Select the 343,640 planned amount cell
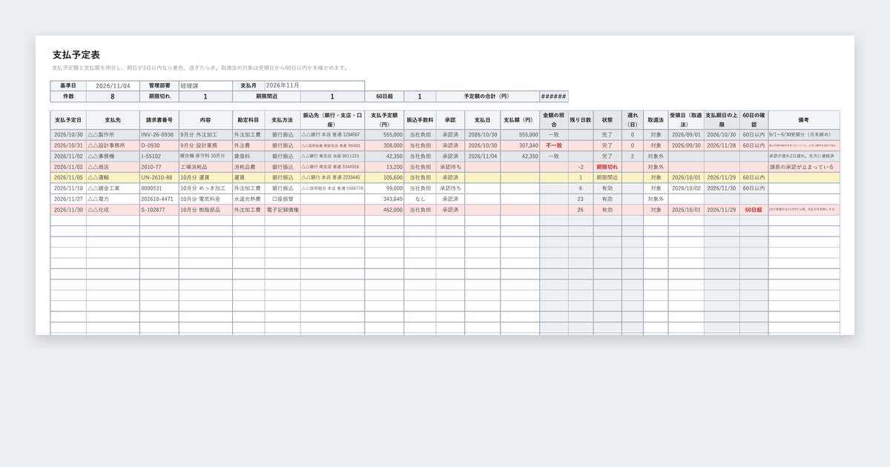890x467 pixels. (x=383, y=199)
